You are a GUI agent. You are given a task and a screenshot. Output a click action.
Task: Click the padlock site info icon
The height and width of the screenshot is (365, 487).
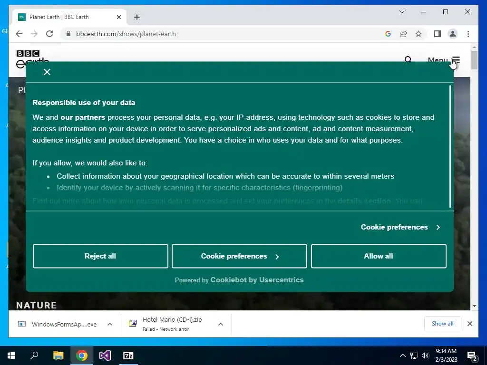click(x=68, y=34)
